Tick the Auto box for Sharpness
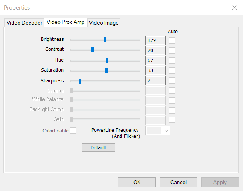 (172, 80)
